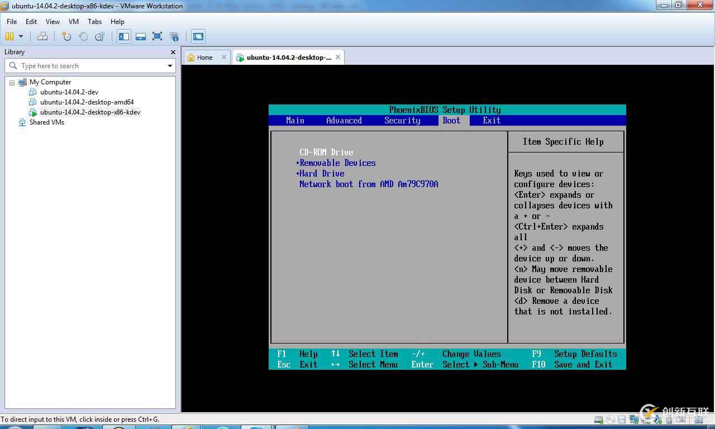This screenshot has height=429, width=715.
Task: Close the Home tab
Action: pos(224,57)
